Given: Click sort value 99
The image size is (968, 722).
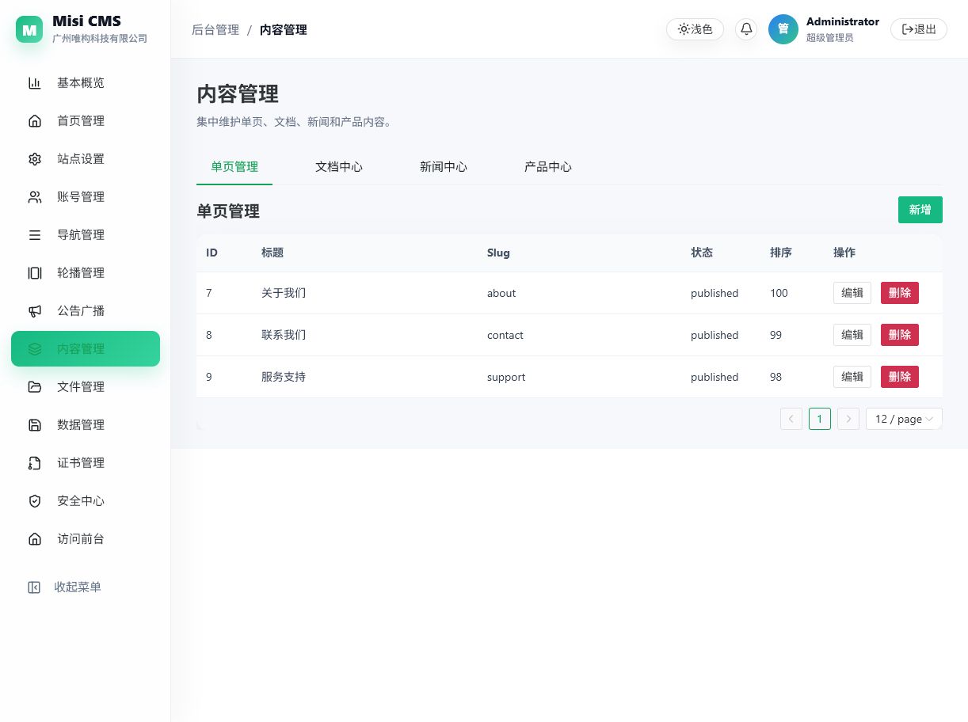Looking at the screenshot, I should (x=776, y=335).
